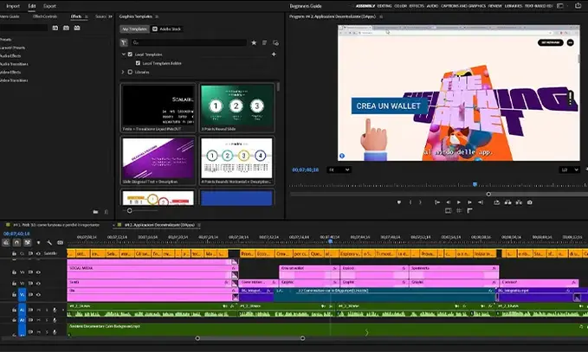The image size is (588, 352).
Task: Toggle YUV effects filter icon
Action: coord(77,28)
